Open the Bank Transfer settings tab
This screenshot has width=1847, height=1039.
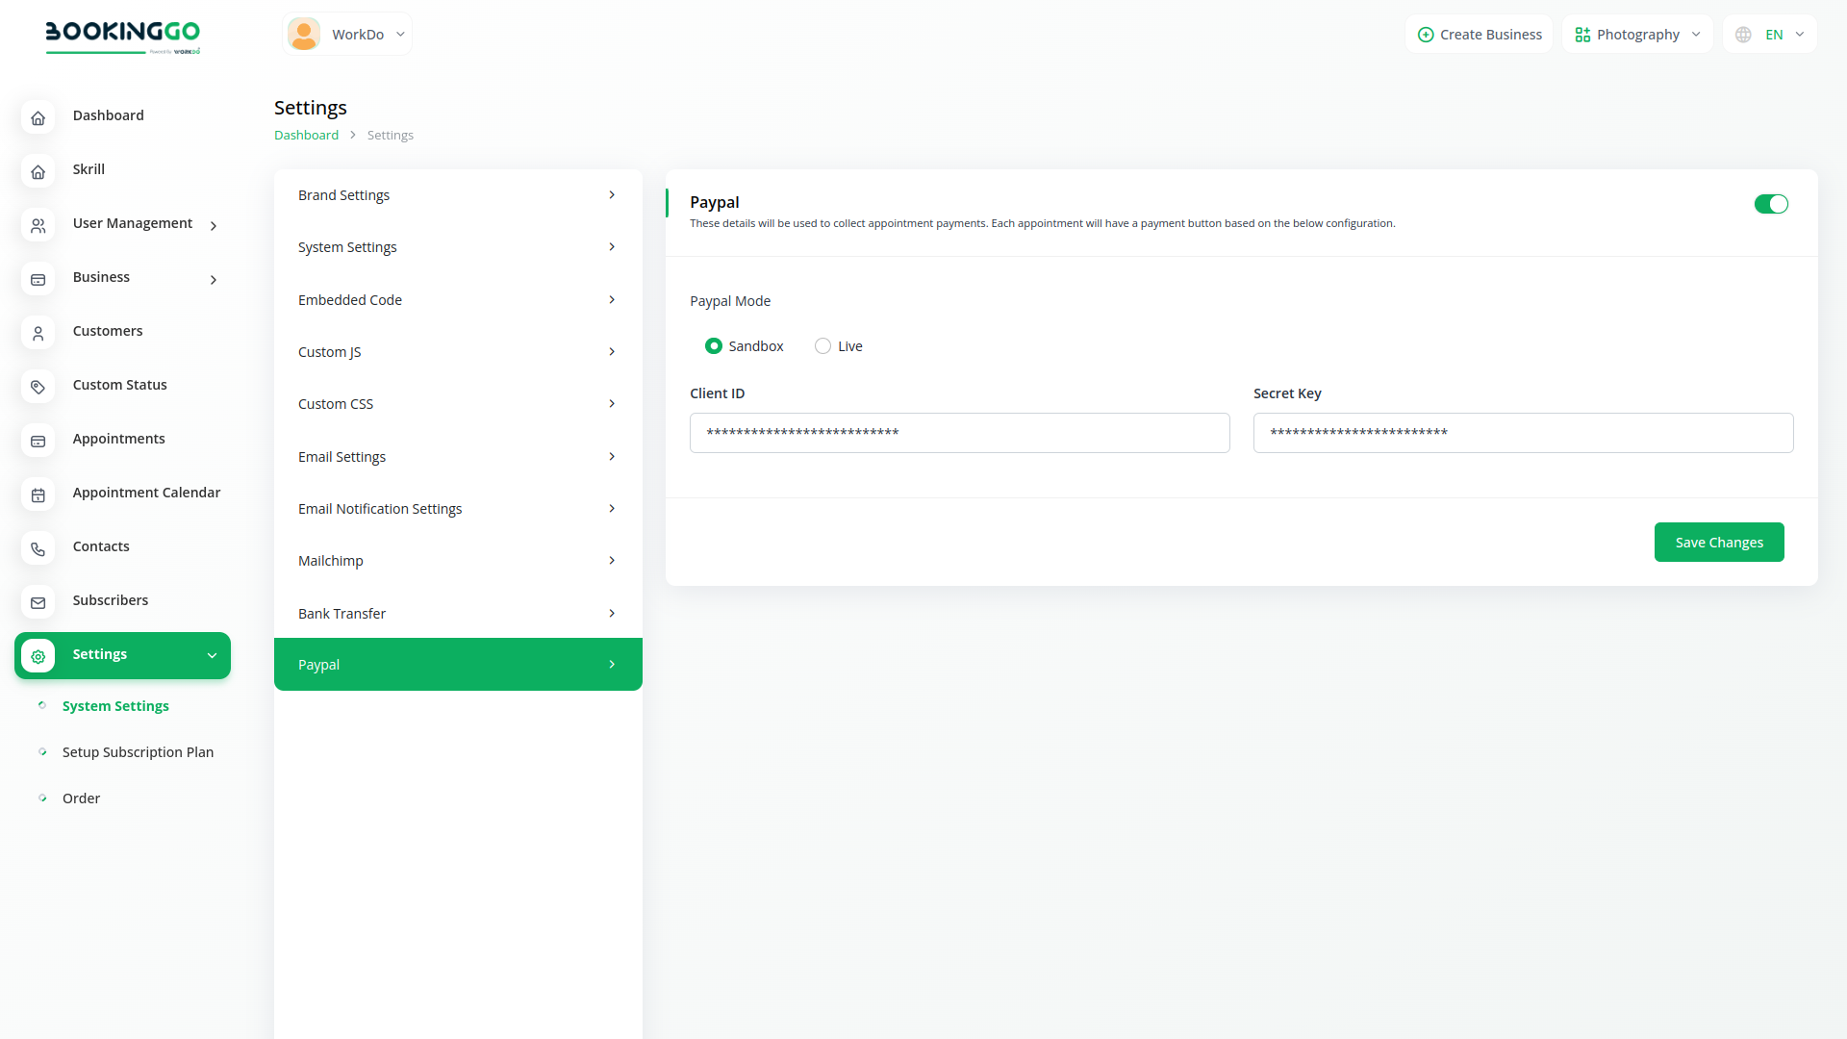coord(458,614)
